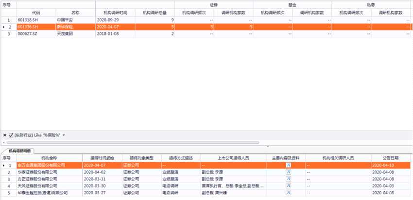Sort by the 机构调研总量 column header

pyautogui.click(x=155, y=13)
